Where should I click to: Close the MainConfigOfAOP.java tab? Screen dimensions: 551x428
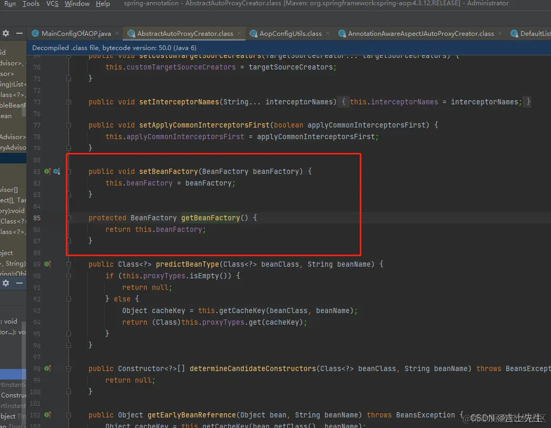(117, 33)
